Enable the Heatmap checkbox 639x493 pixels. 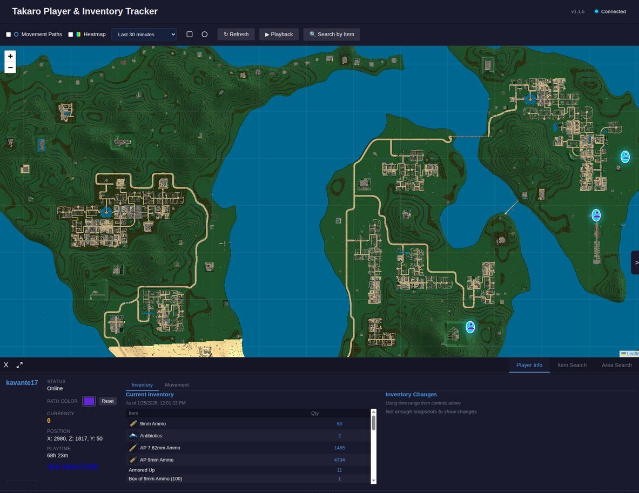71,35
